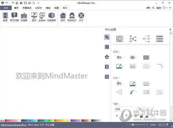Open the 文件 menu
This screenshot has width=173, height=128.
(6, 8)
